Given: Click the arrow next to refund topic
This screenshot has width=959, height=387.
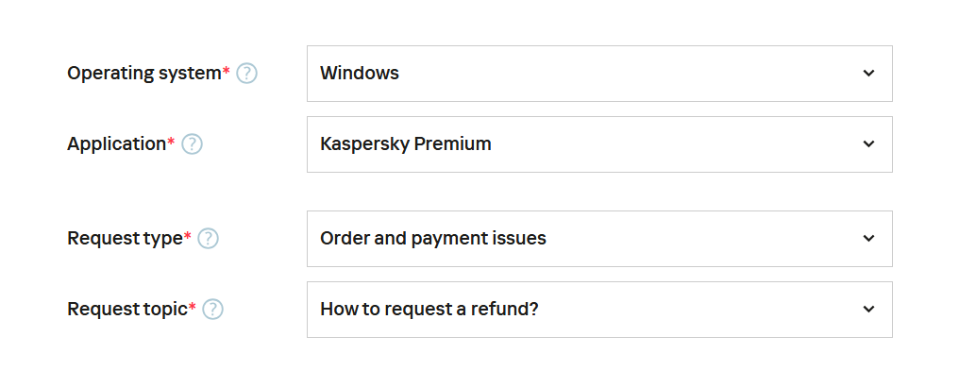Looking at the screenshot, I should (868, 310).
